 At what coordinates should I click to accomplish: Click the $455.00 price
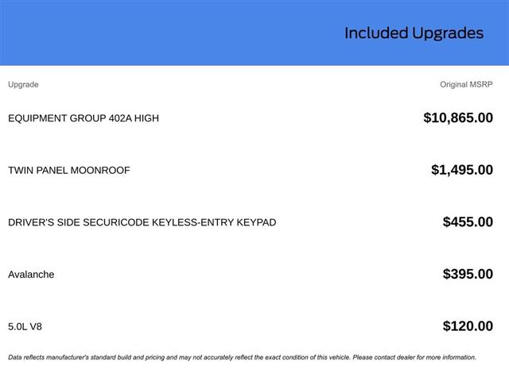click(468, 222)
